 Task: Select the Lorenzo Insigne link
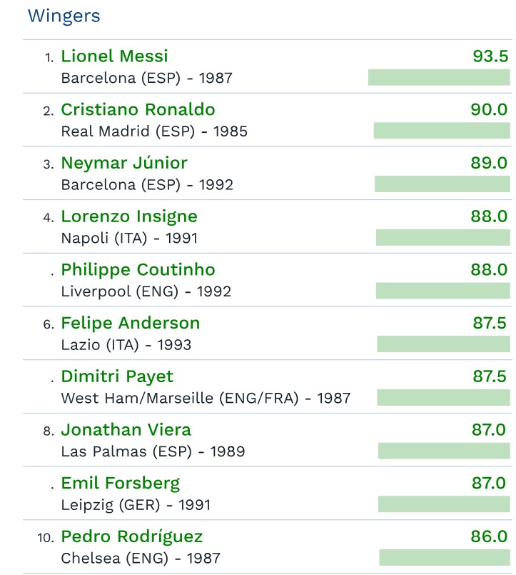pos(129,216)
